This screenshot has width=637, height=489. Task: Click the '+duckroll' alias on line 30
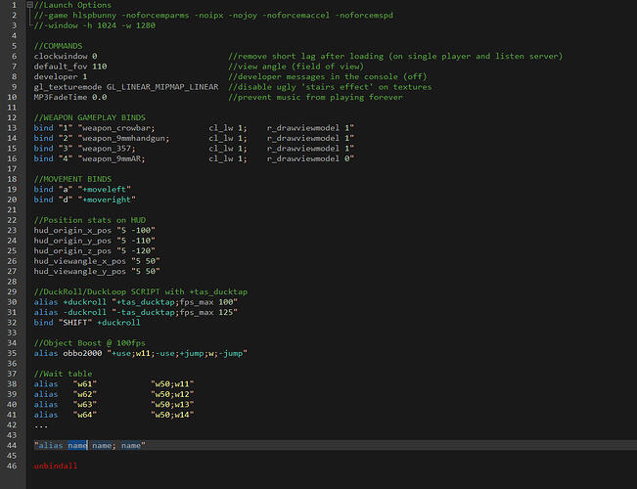pyautogui.click(x=84, y=302)
